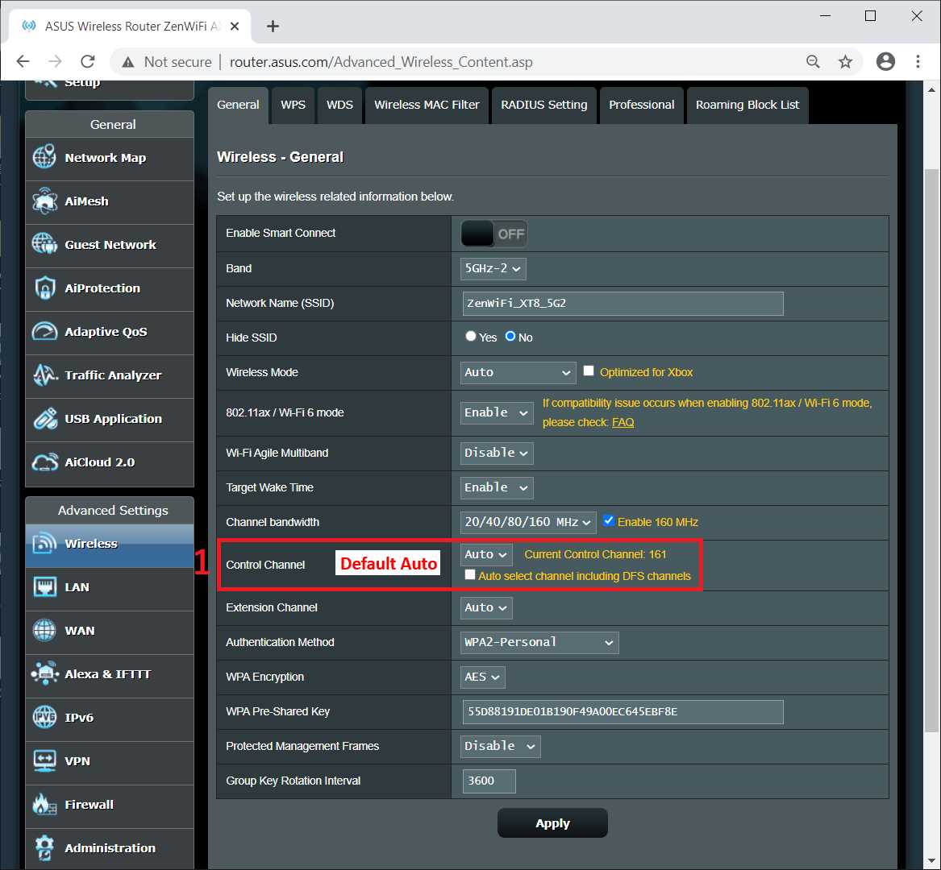Click the Group Key Rotation Interval field

[489, 781]
